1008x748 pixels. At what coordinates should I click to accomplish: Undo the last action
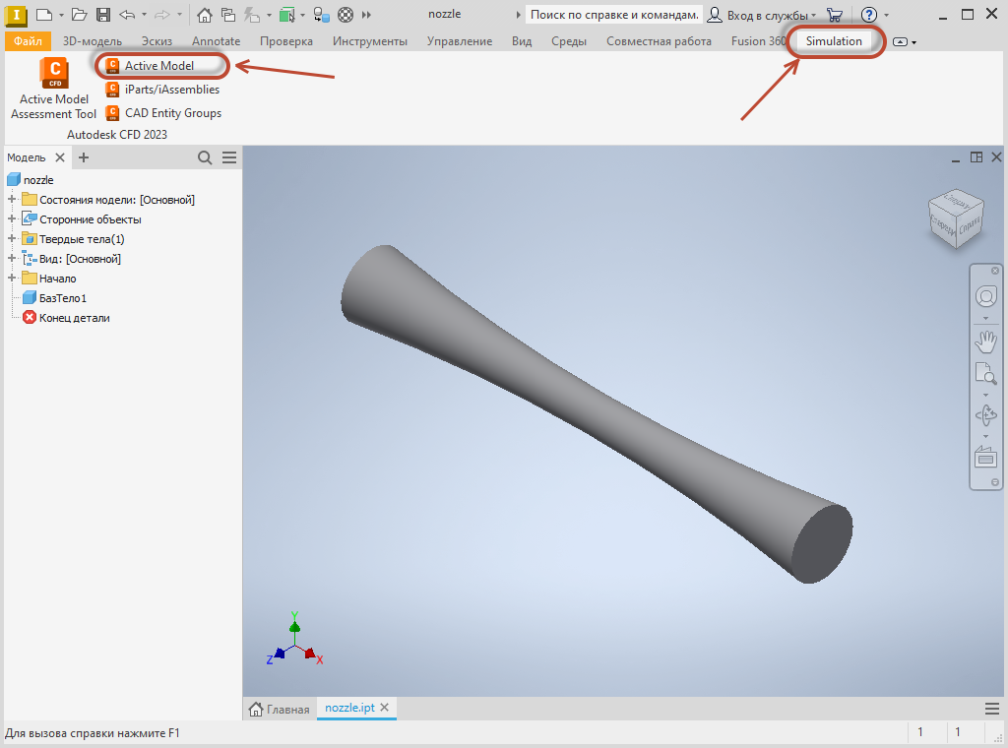tap(127, 14)
